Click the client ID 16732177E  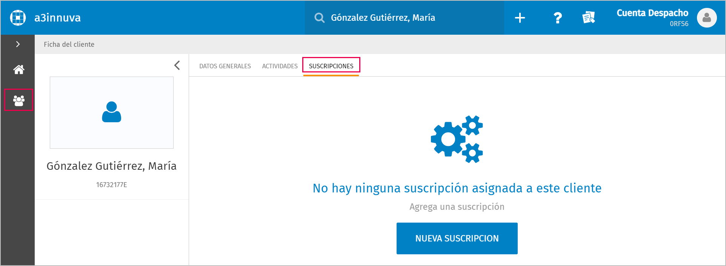coord(112,185)
